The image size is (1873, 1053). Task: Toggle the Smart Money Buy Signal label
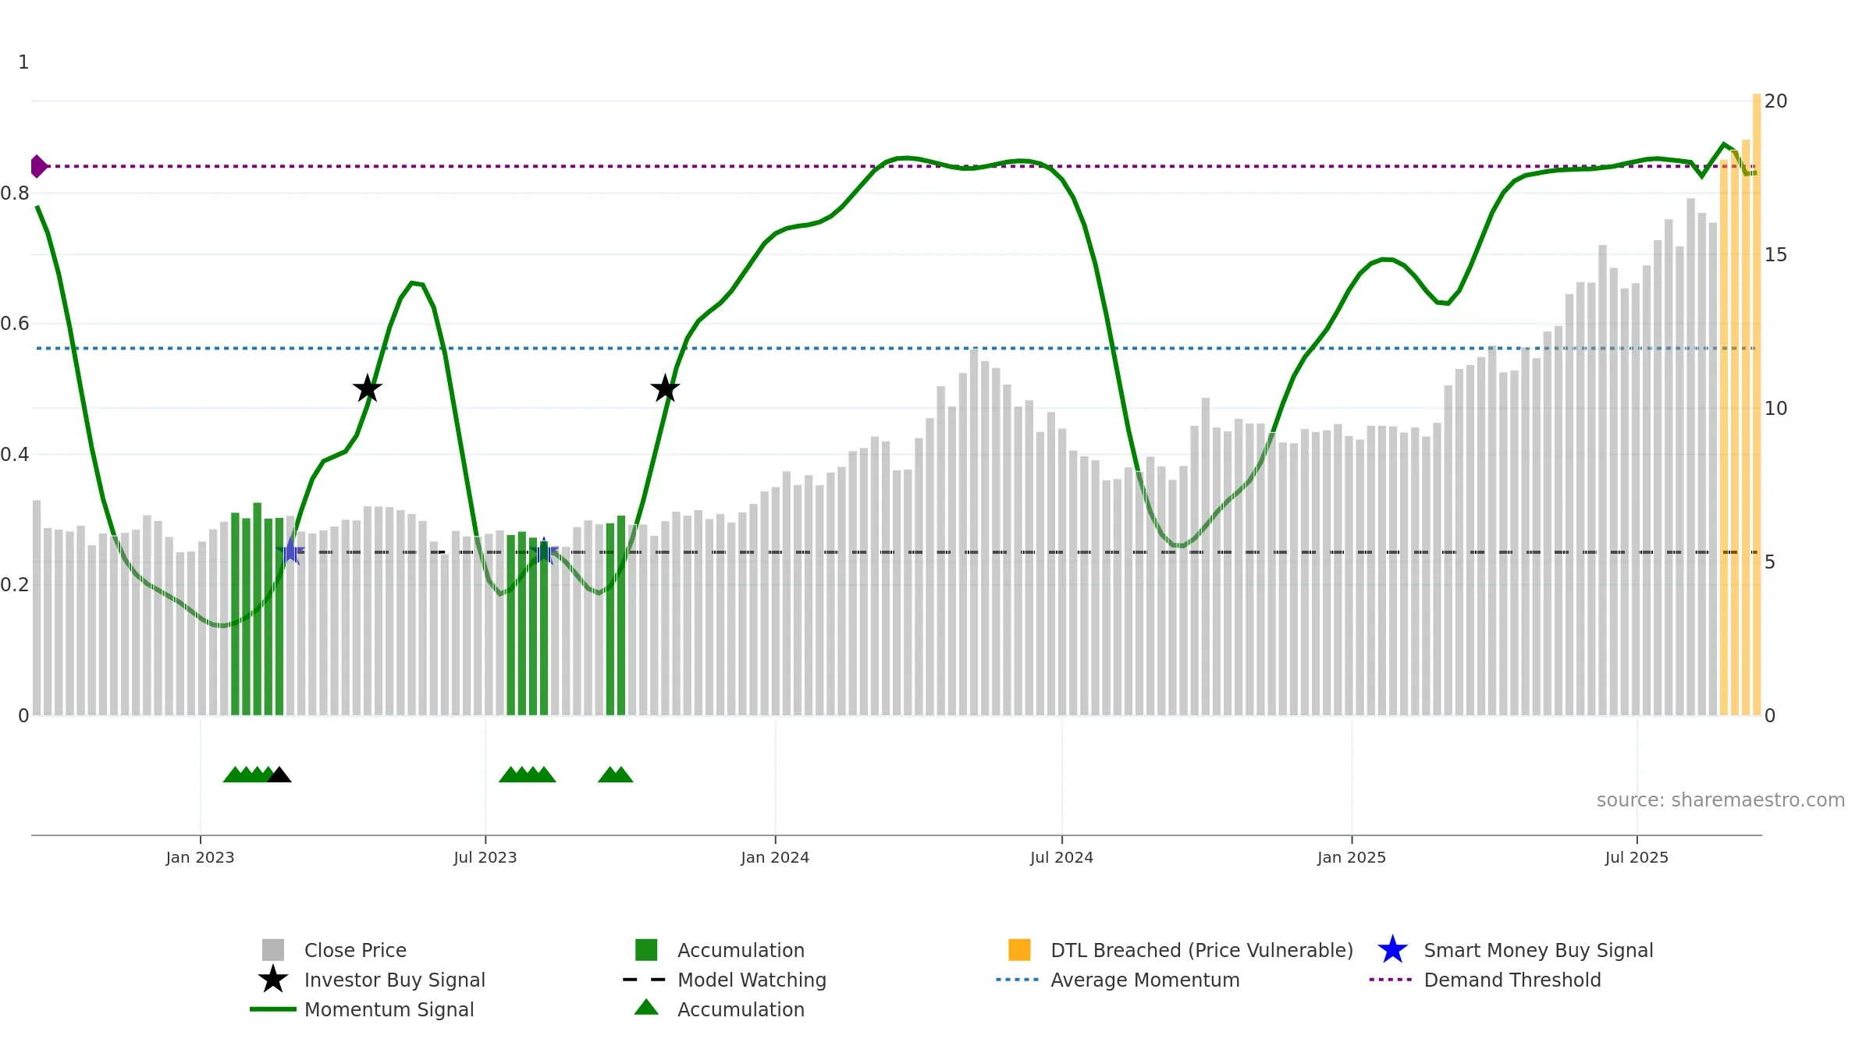pos(1538,950)
